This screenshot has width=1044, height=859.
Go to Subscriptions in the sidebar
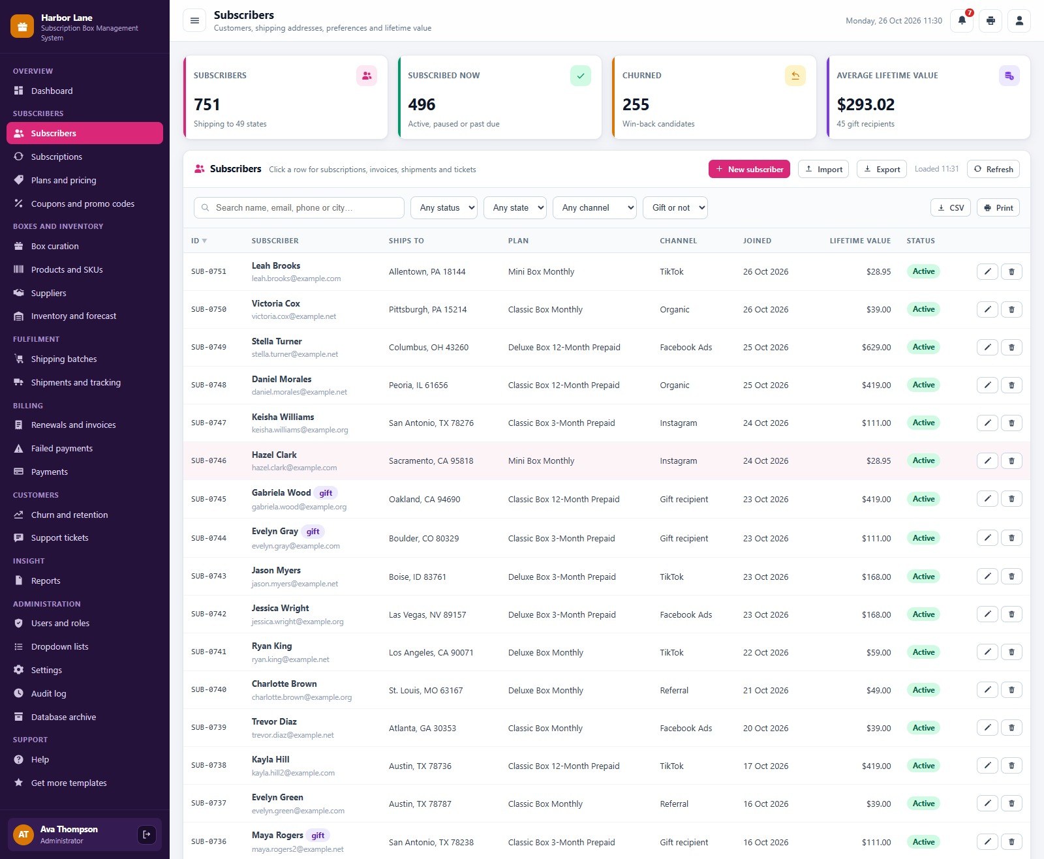85,157
